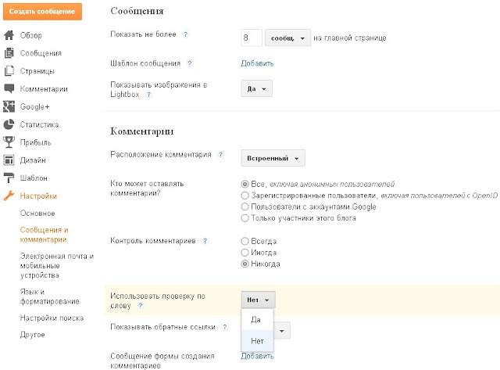Choose Нет in word verification list
This screenshot has height=370, width=500.
[258, 341]
